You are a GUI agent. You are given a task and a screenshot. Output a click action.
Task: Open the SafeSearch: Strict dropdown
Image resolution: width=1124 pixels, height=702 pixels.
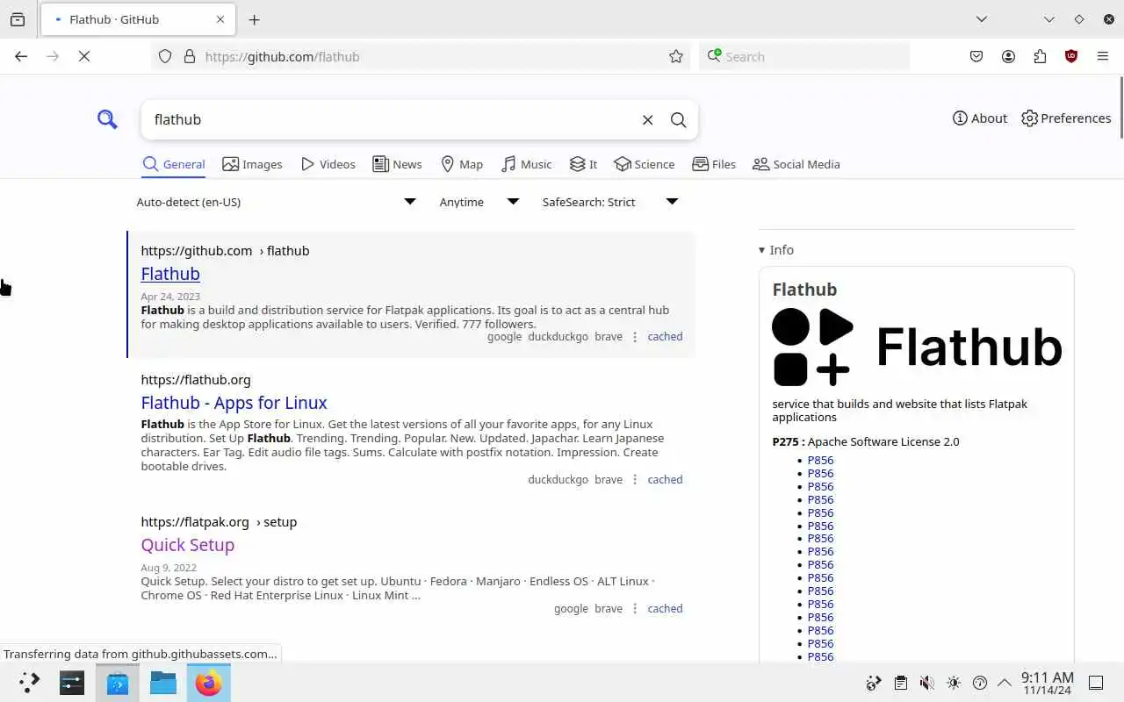[610, 202]
